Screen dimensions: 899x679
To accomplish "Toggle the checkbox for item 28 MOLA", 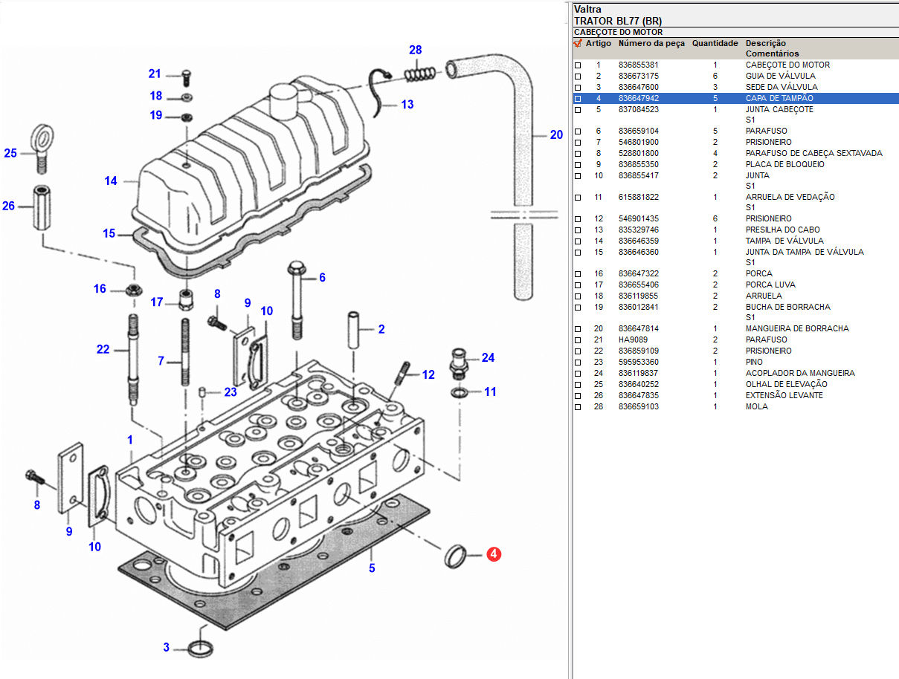I will (x=578, y=407).
